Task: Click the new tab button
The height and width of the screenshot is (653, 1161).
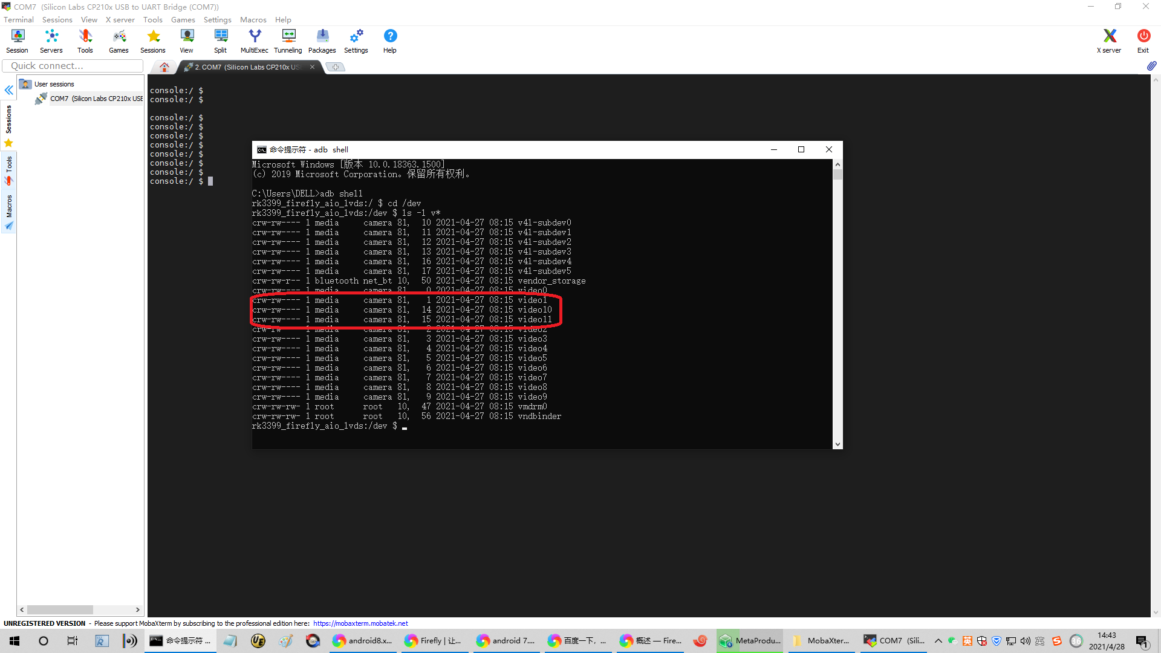Action: pos(336,67)
